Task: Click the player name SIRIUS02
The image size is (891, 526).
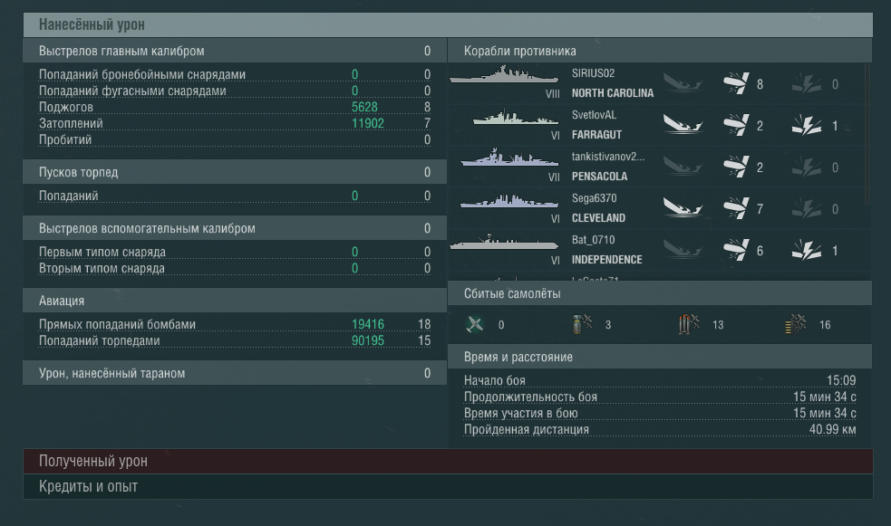Action: 593,73
